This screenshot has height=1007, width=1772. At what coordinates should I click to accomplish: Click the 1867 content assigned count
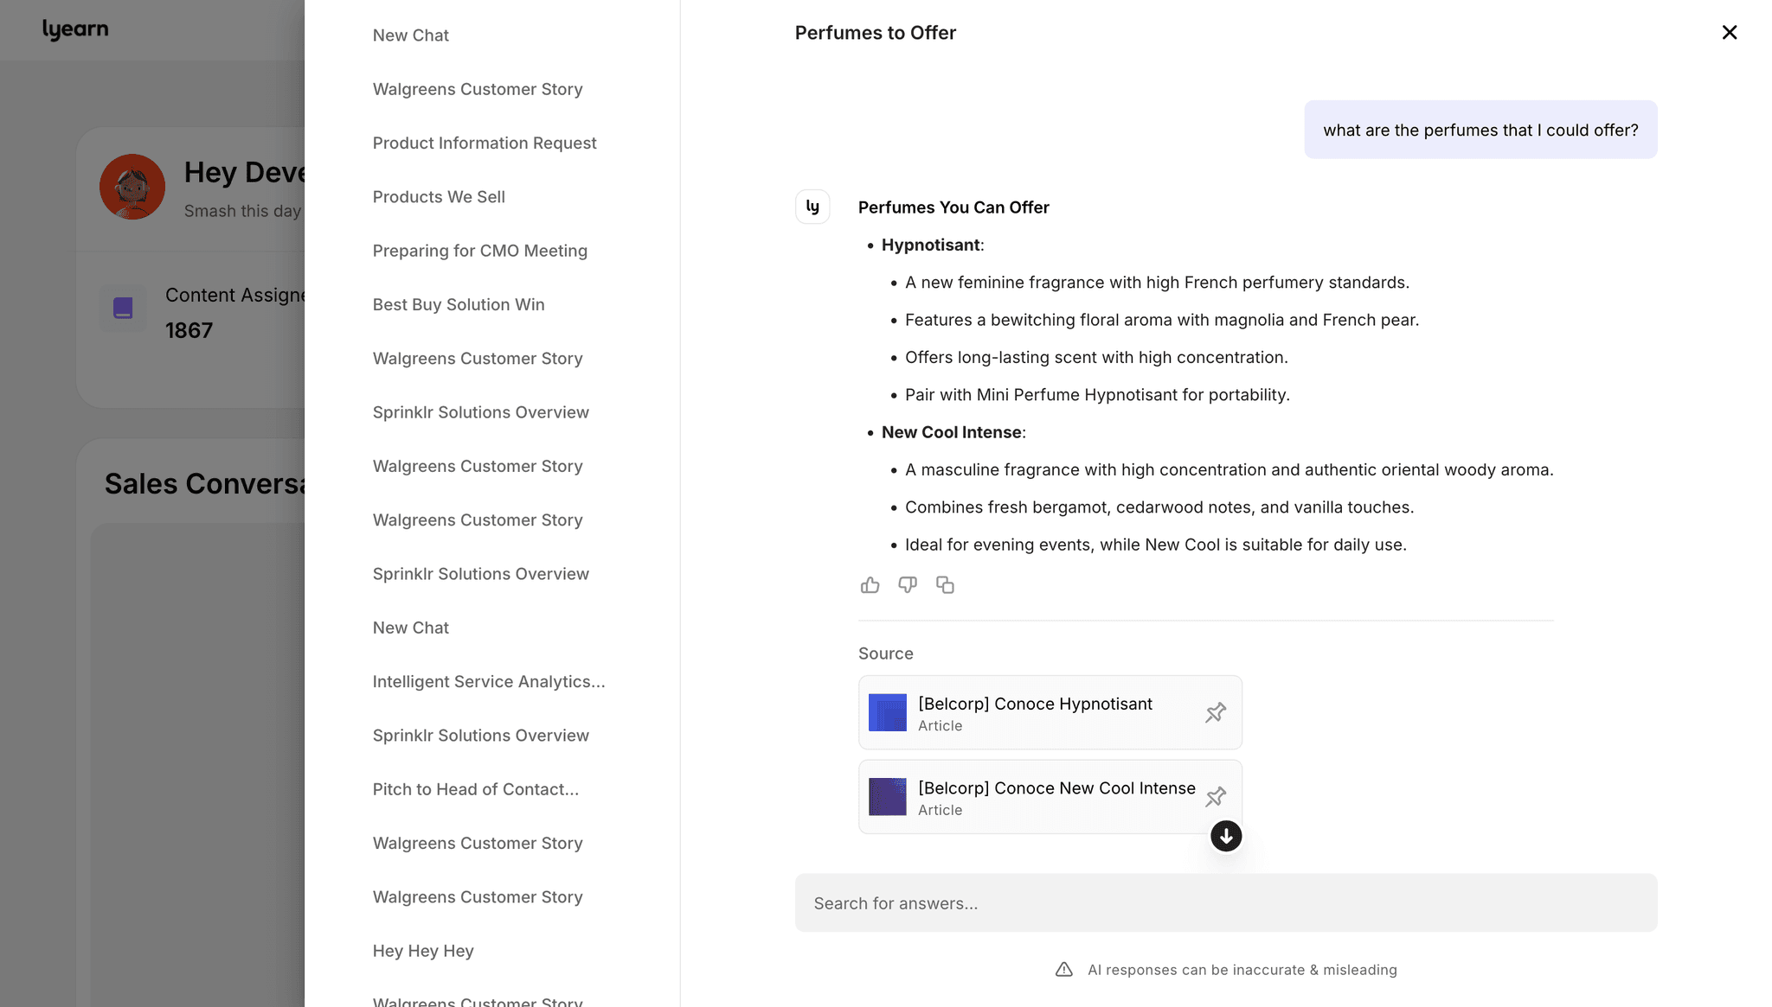189,330
